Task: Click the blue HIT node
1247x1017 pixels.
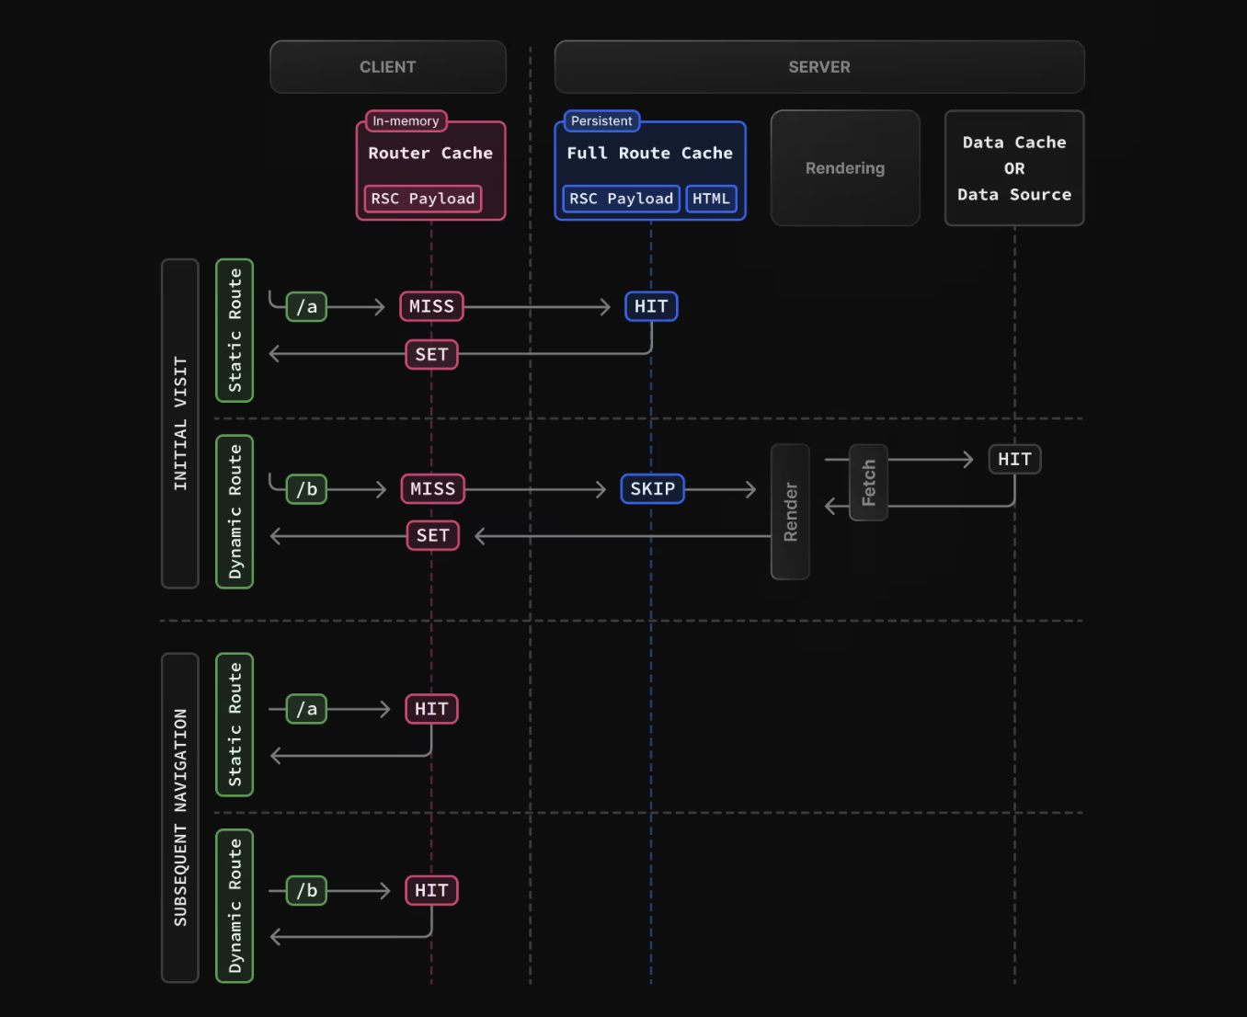Action: pyautogui.click(x=651, y=306)
